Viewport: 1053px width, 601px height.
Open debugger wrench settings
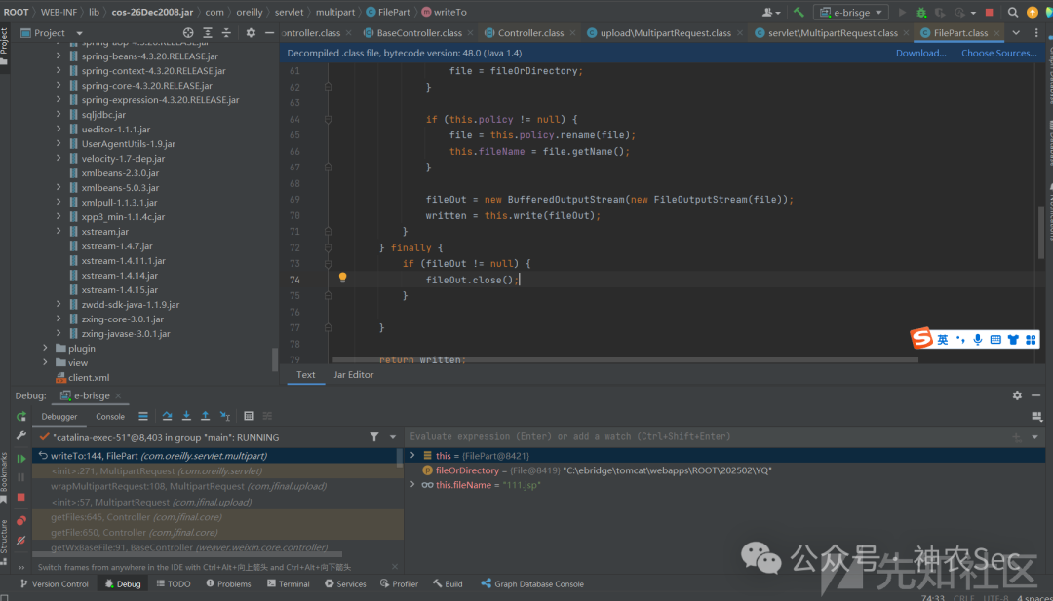(x=21, y=435)
